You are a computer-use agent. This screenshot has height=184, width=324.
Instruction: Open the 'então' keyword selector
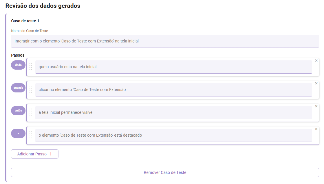tap(18, 111)
